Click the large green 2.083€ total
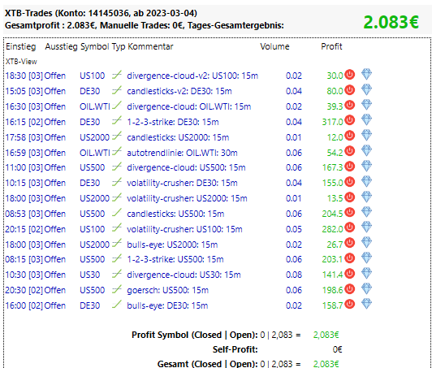The image size is (432, 368). click(391, 22)
